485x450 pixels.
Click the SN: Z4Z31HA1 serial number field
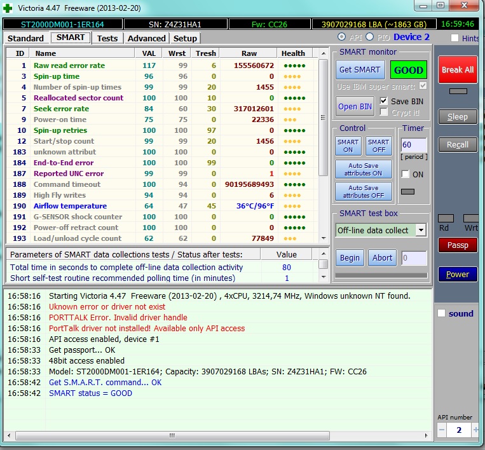175,24
